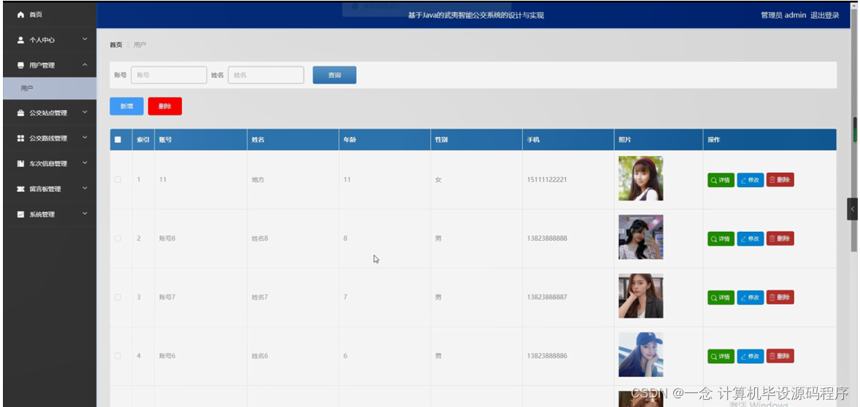Click 删除 for user 姓名8
This screenshot has width=860, height=407.
tap(780, 239)
